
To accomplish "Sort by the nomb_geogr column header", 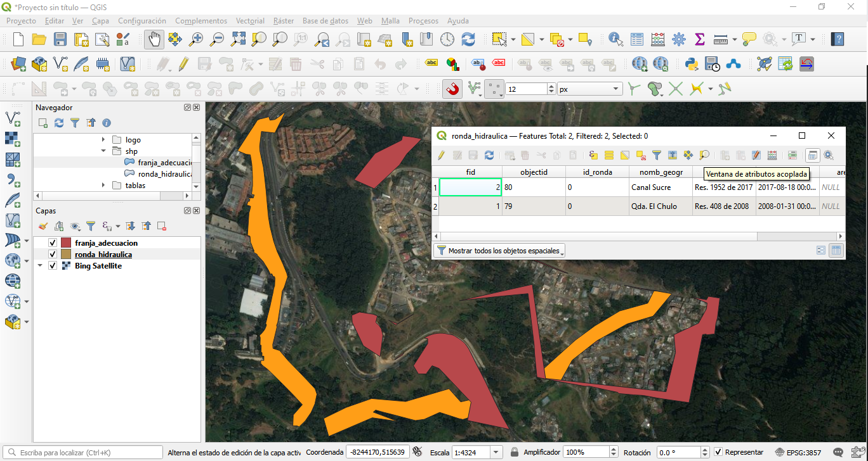I will [x=661, y=172].
